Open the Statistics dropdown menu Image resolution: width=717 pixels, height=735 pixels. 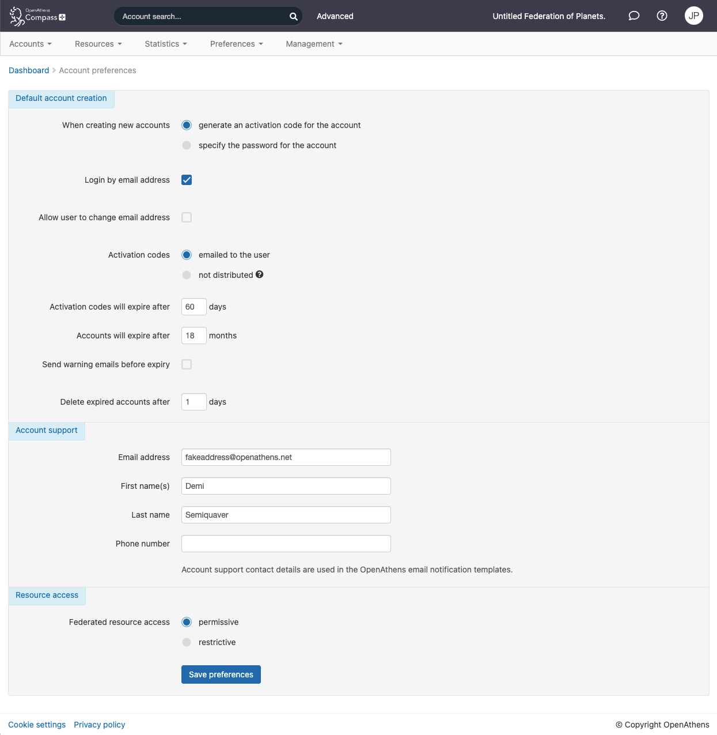165,44
